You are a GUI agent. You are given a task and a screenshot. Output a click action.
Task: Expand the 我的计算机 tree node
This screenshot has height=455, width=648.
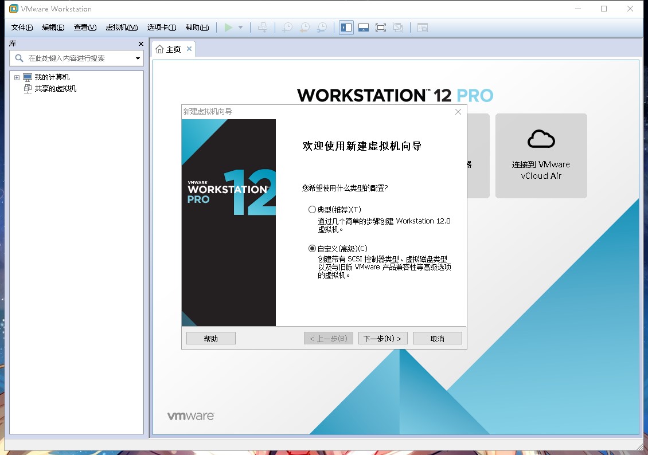(x=17, y=77)
